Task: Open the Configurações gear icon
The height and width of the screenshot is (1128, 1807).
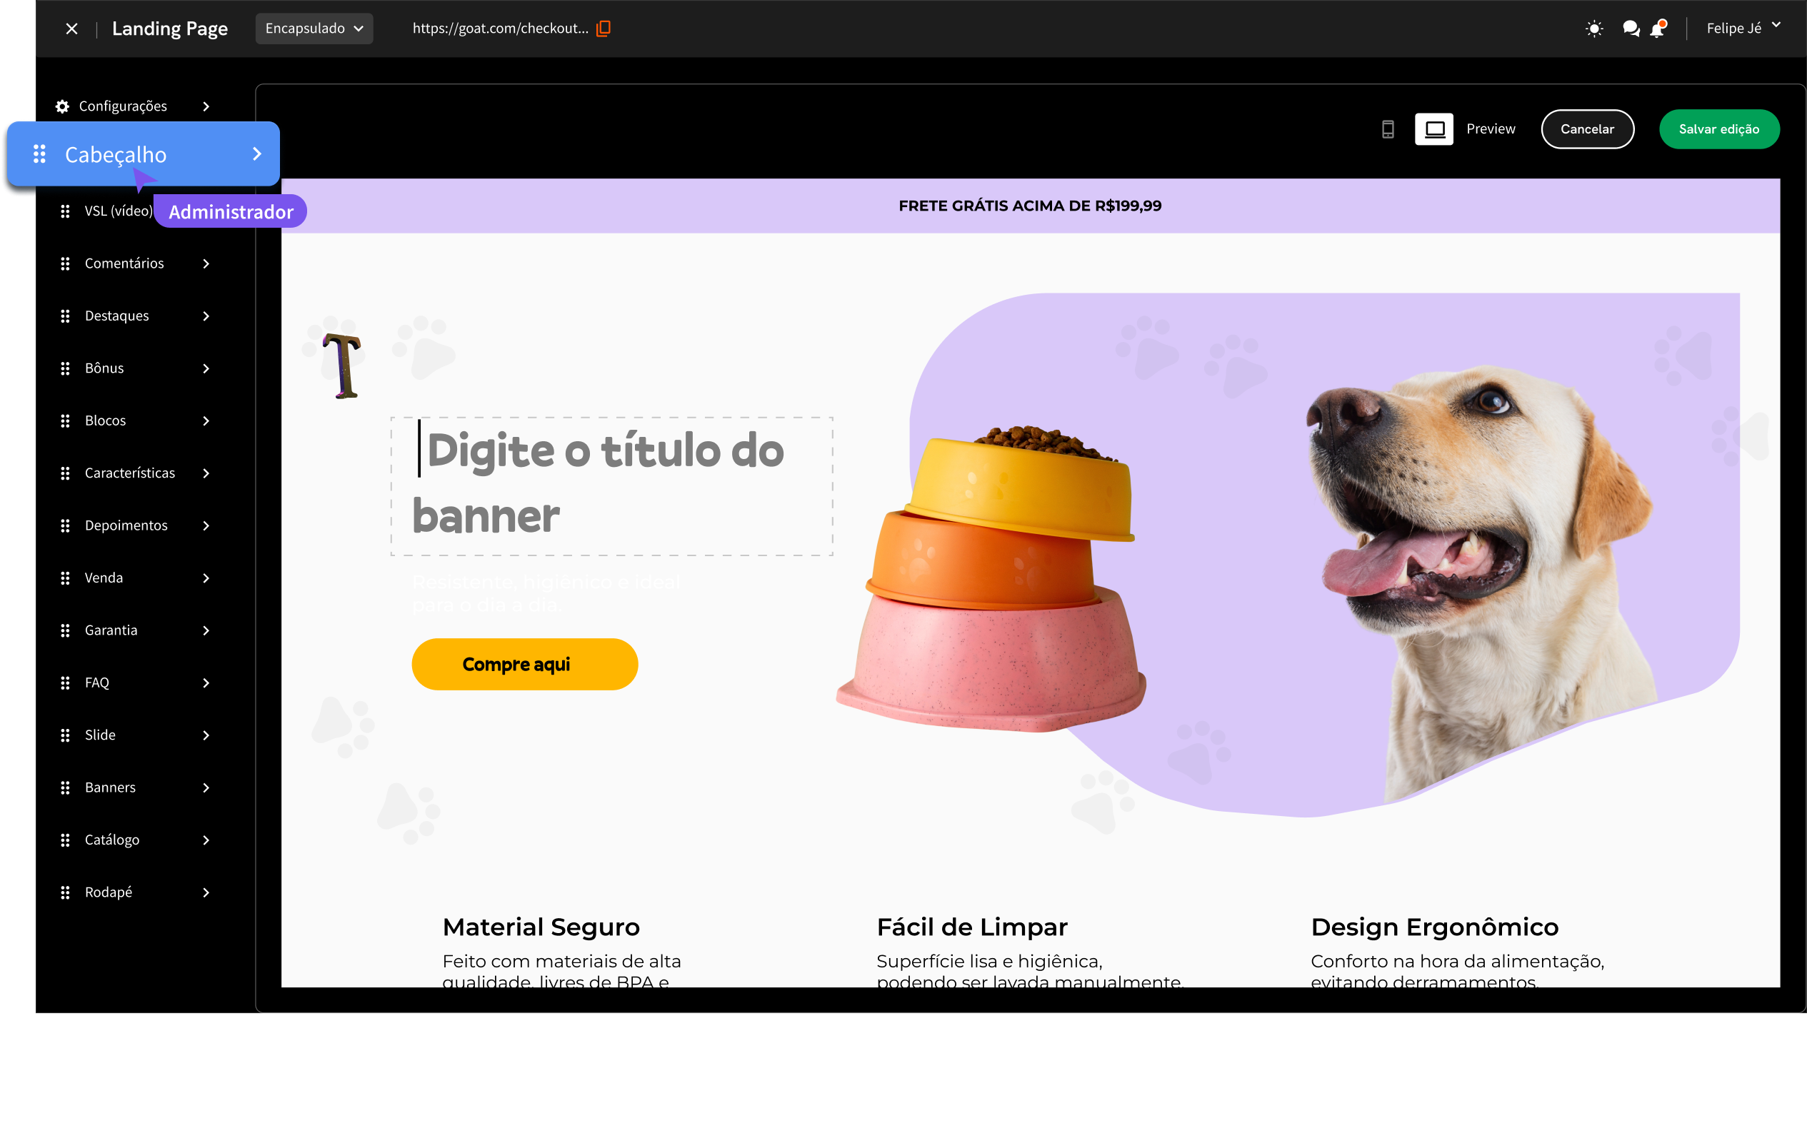Action: (63, 106)
